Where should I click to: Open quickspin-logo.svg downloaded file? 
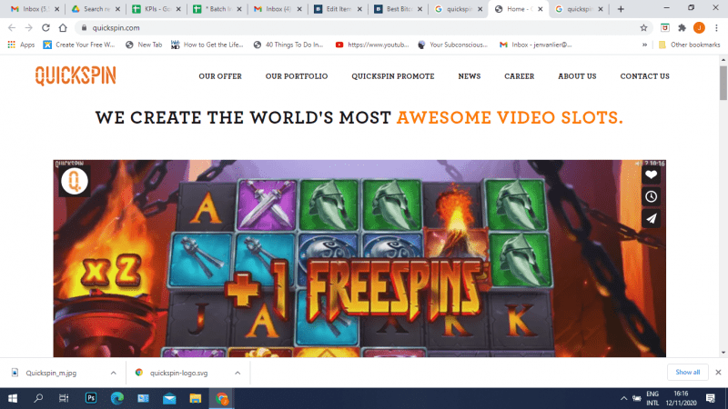pos(178,373)
